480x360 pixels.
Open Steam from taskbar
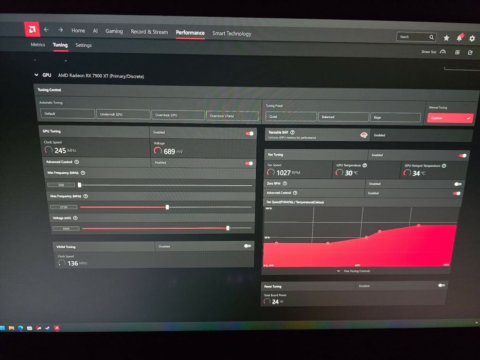point(47,328)
